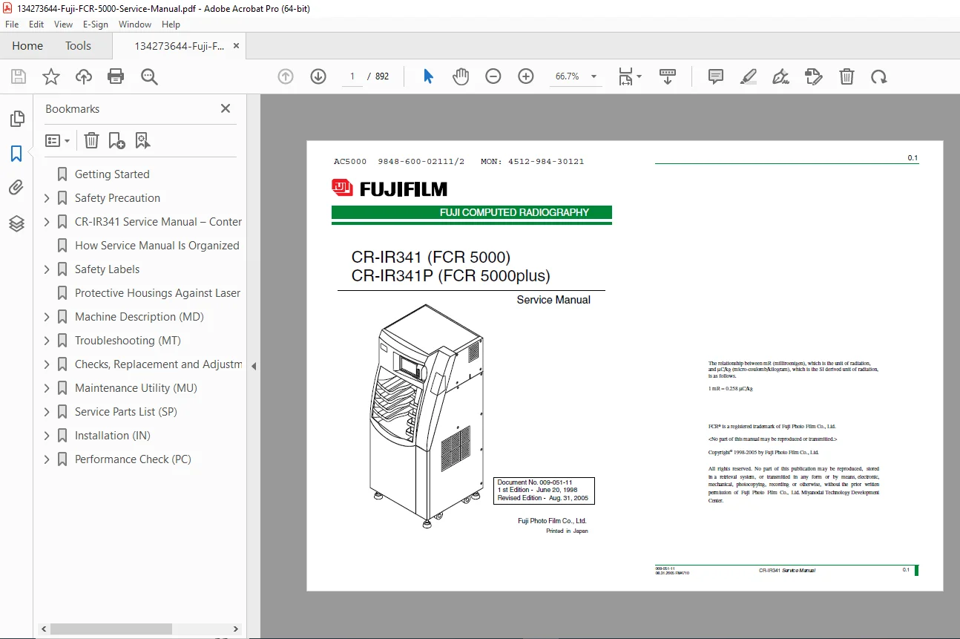Open the File menu
Screen dimensions: 960x639
click(12, 24)
